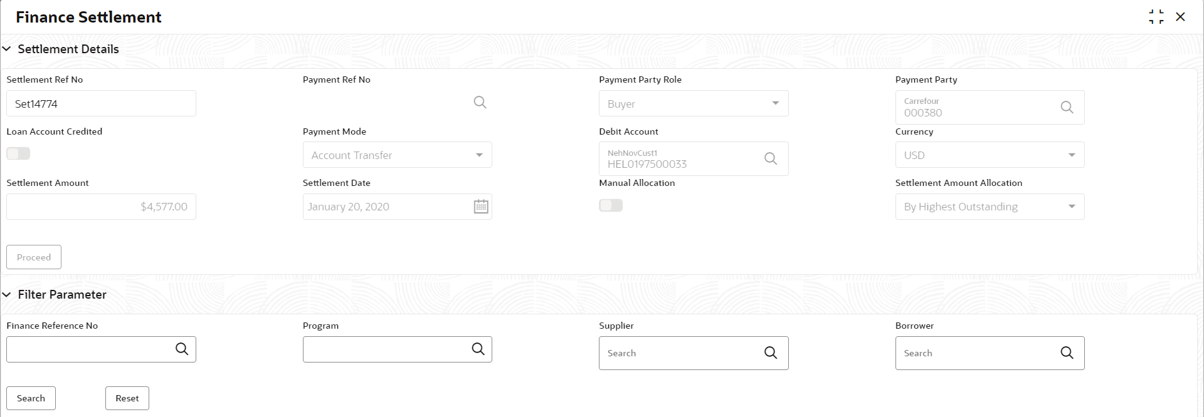
Task: Click Finance Reference No search icon
Action: click(x=182, y=349)
